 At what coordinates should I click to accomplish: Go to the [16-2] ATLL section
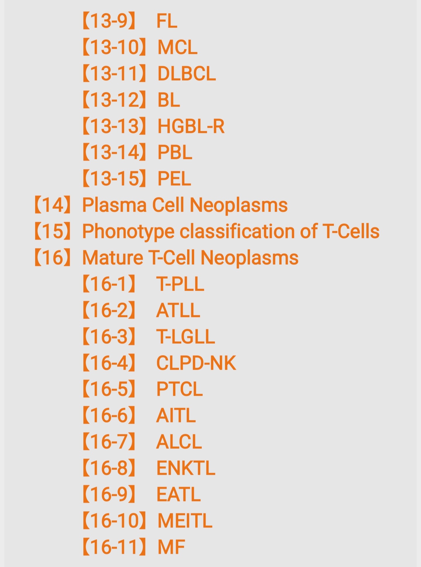coord(141,310)
